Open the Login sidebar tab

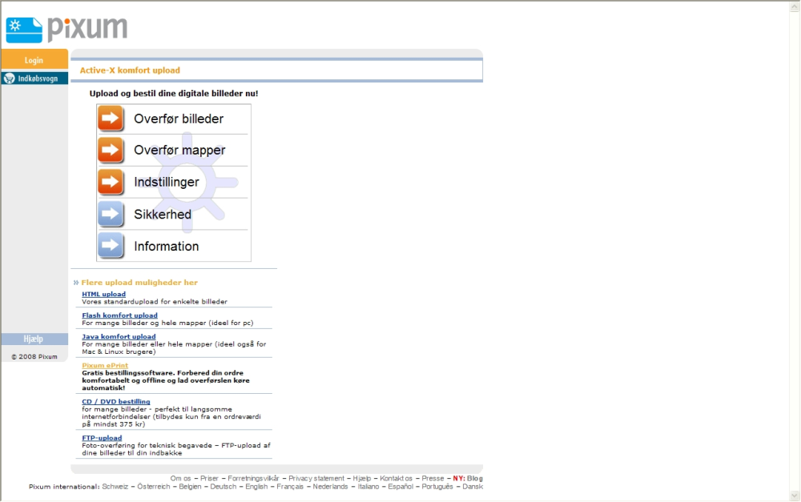(x=34, y=60)
